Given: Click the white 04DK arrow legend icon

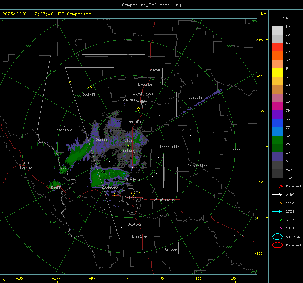Looking at the screenshot, I should (277, 194).
